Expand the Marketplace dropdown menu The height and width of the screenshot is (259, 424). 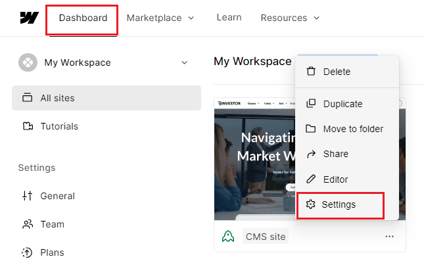point(160,18)
